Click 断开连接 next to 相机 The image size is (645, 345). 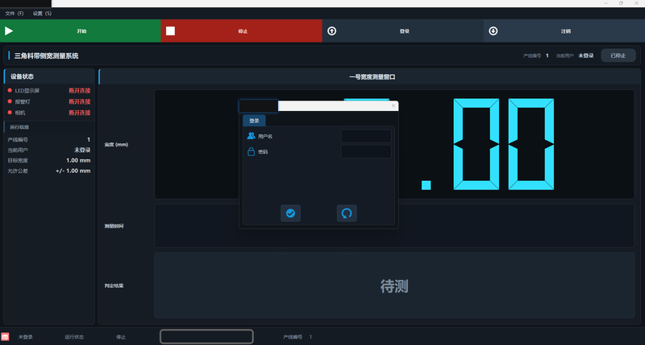coord(79,113)
